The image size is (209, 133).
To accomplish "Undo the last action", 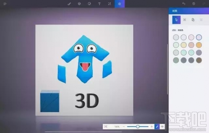I will pos(184,4).
